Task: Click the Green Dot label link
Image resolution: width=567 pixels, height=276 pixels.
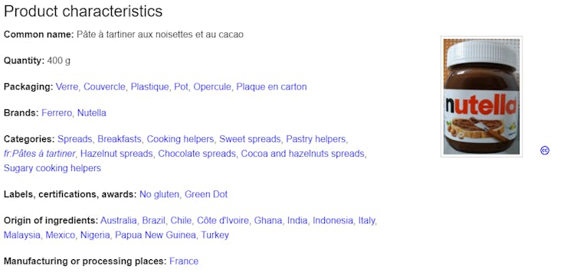Action: (x=206, y=194)
